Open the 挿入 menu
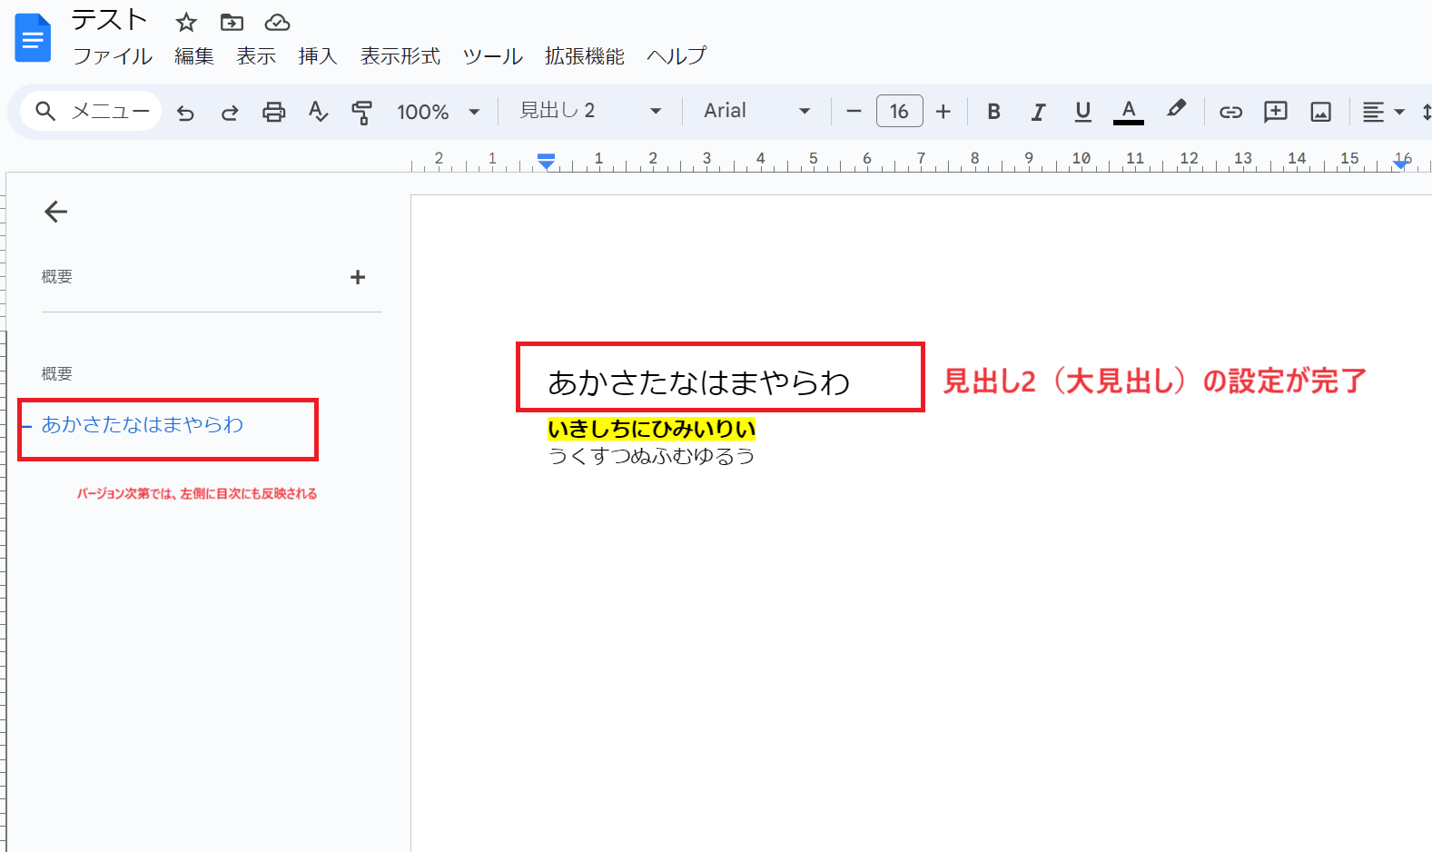1432x852 pixels. (x=318, y=56)
